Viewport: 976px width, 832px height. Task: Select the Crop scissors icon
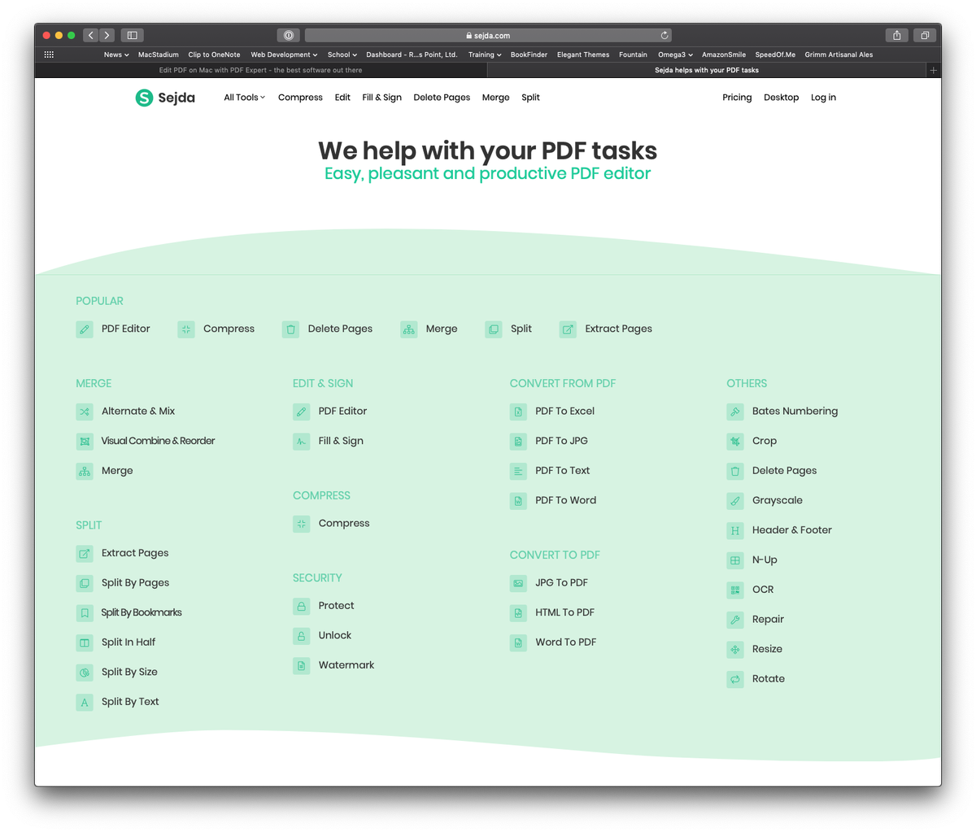[x=735, y=441]
